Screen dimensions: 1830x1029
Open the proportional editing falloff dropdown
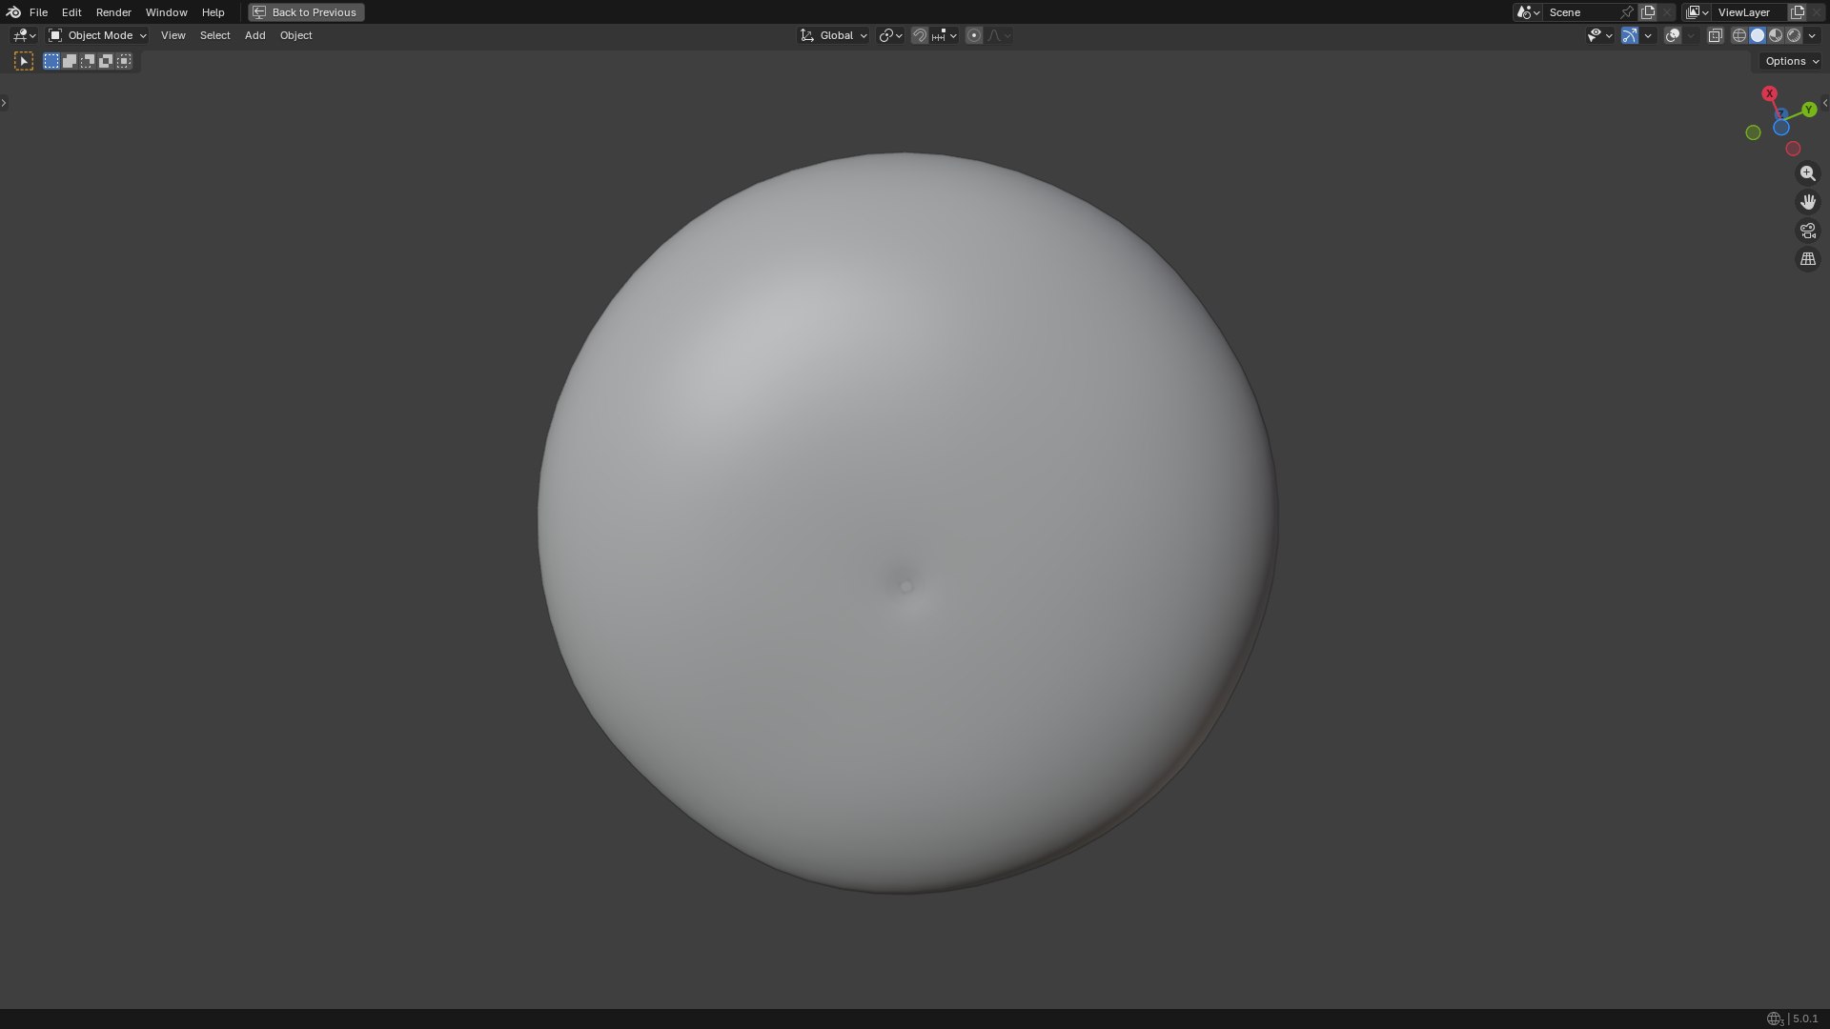coord(999,35)
